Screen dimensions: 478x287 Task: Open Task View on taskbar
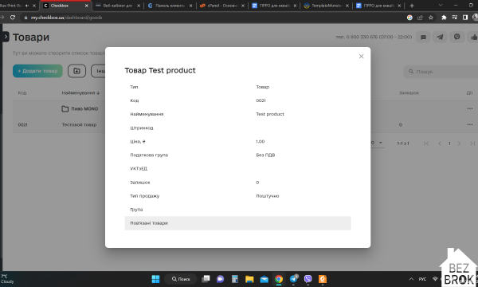point(206,279)
